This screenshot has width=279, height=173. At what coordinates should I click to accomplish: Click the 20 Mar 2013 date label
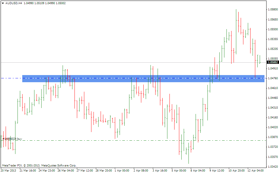(9, 171)
